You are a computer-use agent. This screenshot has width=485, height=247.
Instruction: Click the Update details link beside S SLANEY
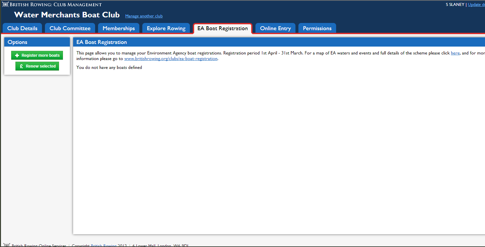click(476, 5)
